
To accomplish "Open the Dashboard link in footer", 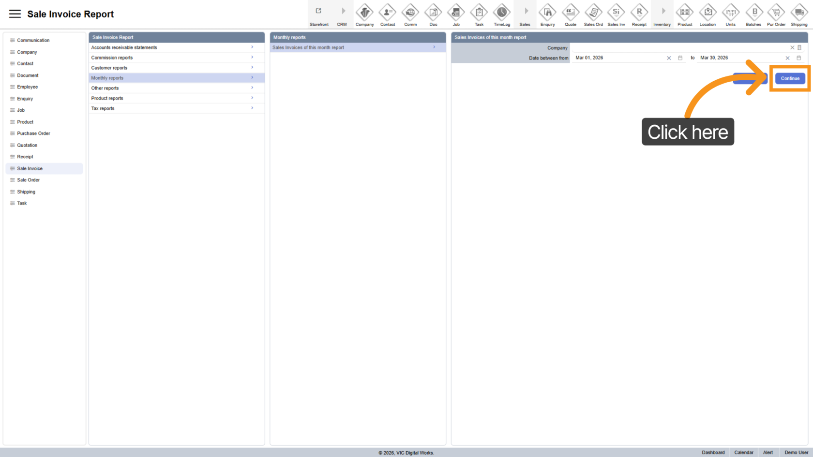I will [x=713, y=453].
